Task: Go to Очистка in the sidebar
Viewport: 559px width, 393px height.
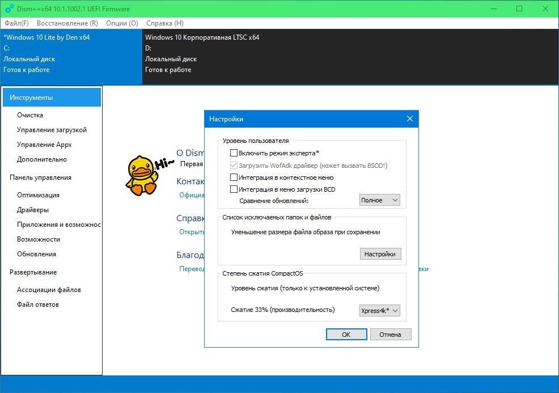Action: 30,115
